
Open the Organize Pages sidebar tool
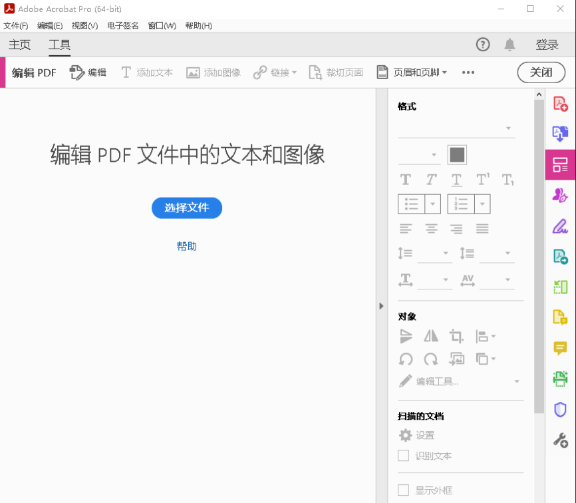tap(560, 287)
